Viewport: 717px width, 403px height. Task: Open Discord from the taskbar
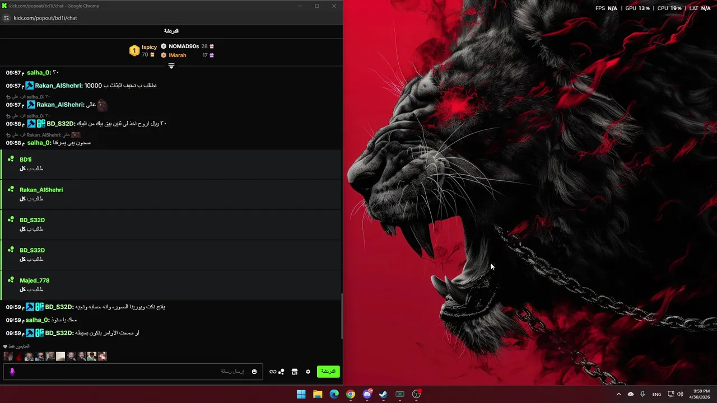(x=367, y=394)
